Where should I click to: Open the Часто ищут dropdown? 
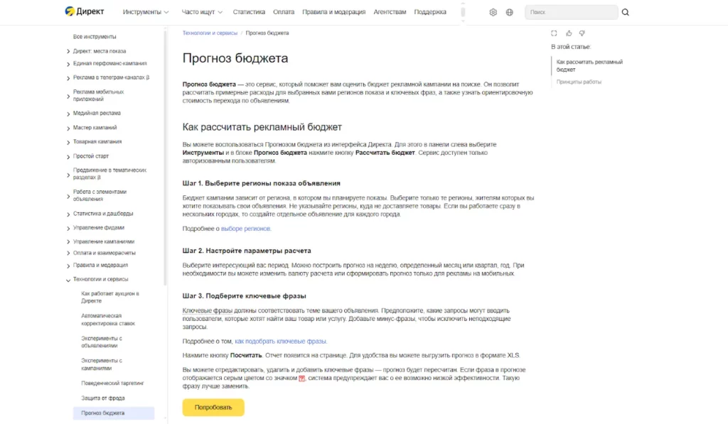(x=202, y=12)
